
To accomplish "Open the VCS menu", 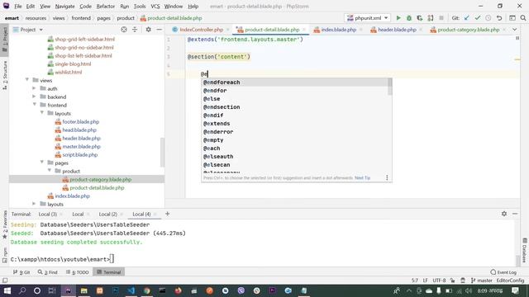I will 155,6.
